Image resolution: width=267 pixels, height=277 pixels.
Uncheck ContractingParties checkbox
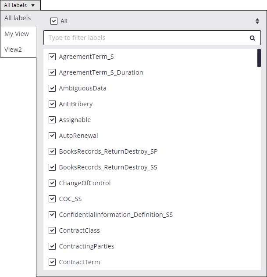coord(52,246)
